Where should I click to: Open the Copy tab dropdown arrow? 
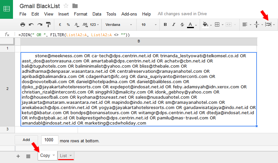tap(54, 156)
